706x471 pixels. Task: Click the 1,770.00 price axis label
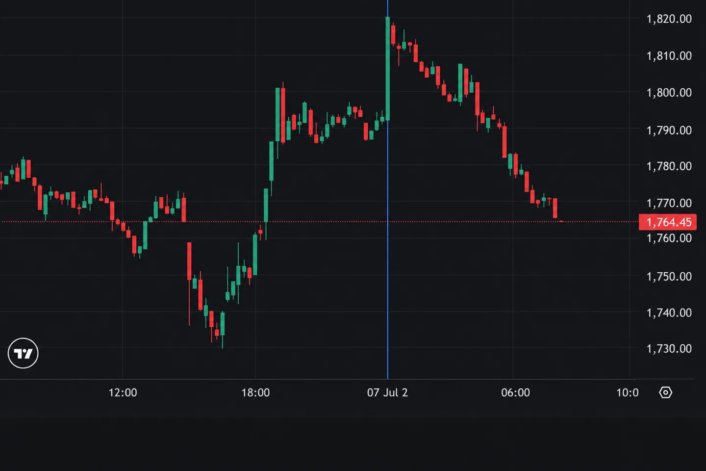(x=669, y=203)
